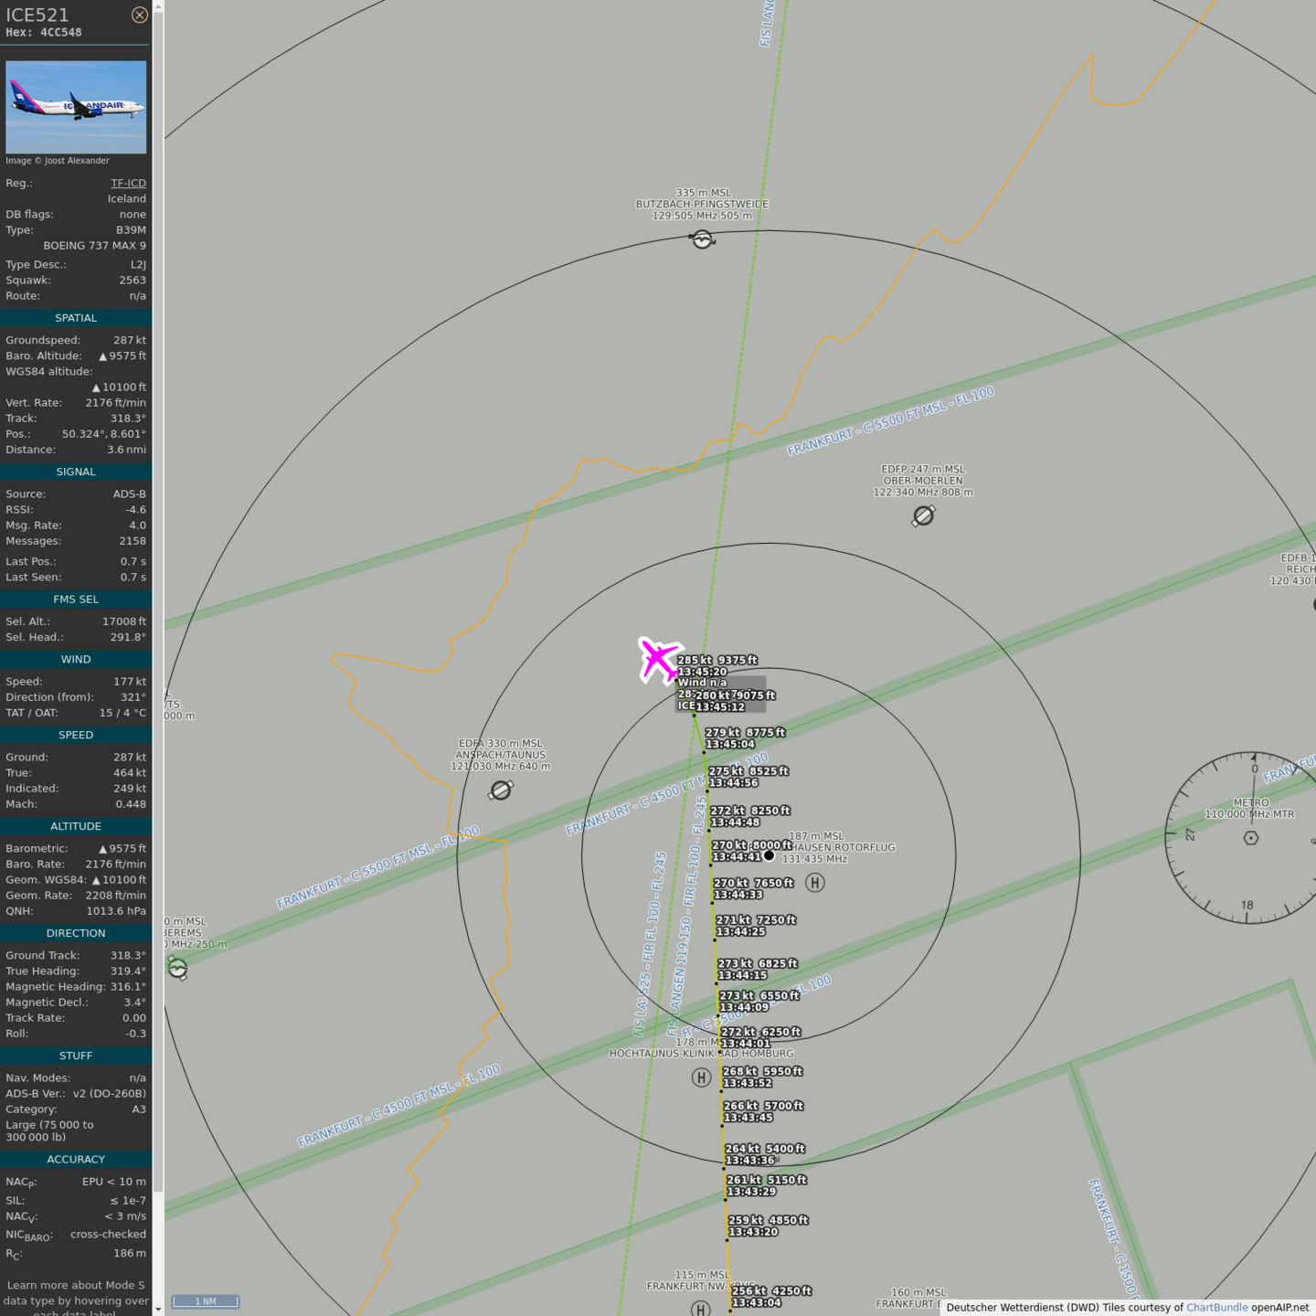Viewport: 1316px width, 1316px height.
Task: Select the Hochtaunus-Klinik heliport H icon
Action: click(x=701, y=1077)
